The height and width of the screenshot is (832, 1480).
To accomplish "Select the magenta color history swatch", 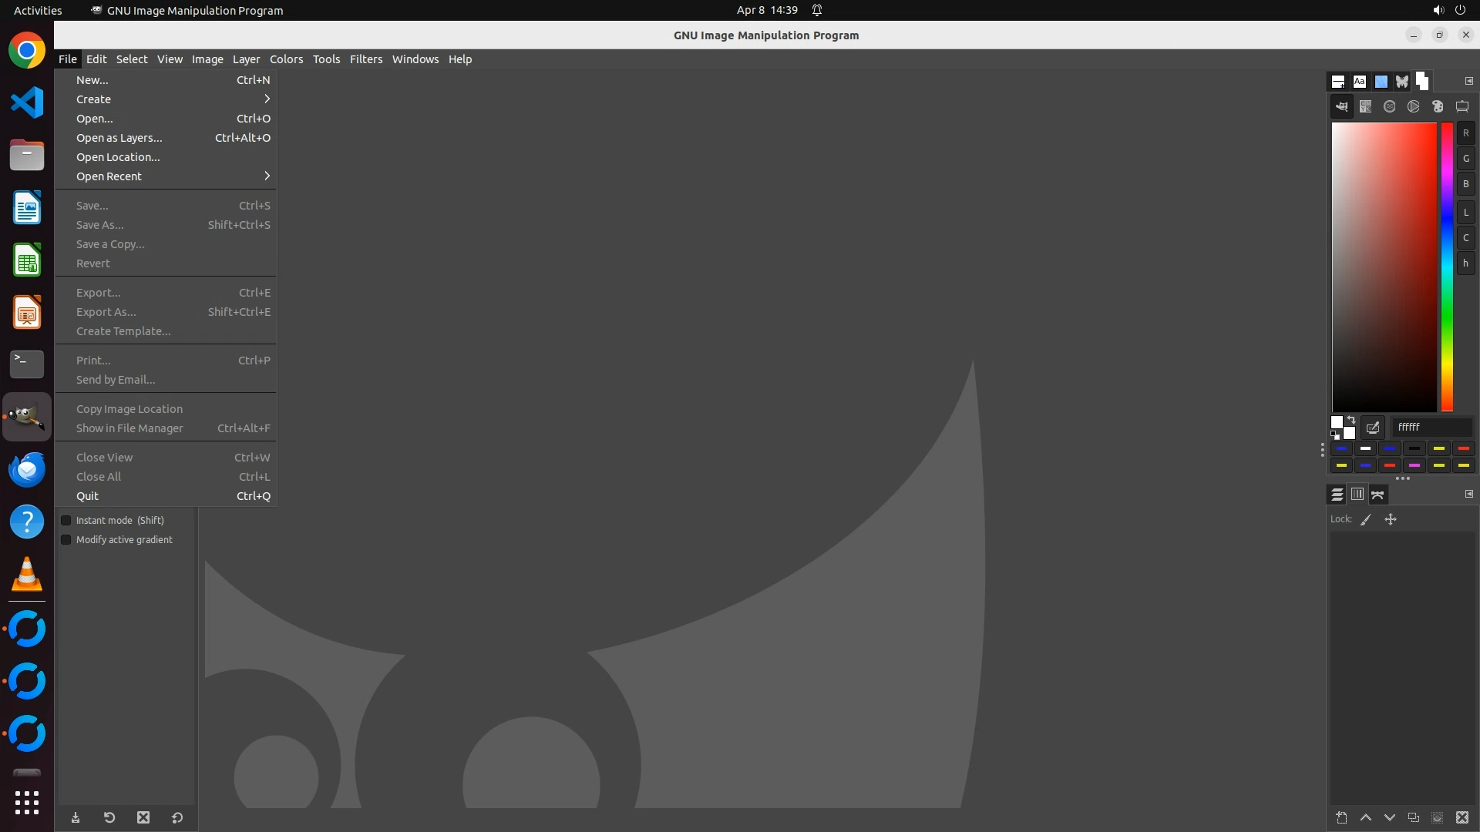I will click(1414, 465).
